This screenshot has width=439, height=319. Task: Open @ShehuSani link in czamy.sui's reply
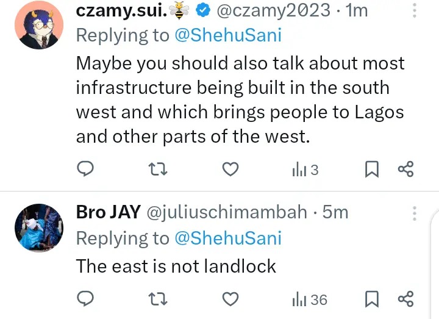228,35
